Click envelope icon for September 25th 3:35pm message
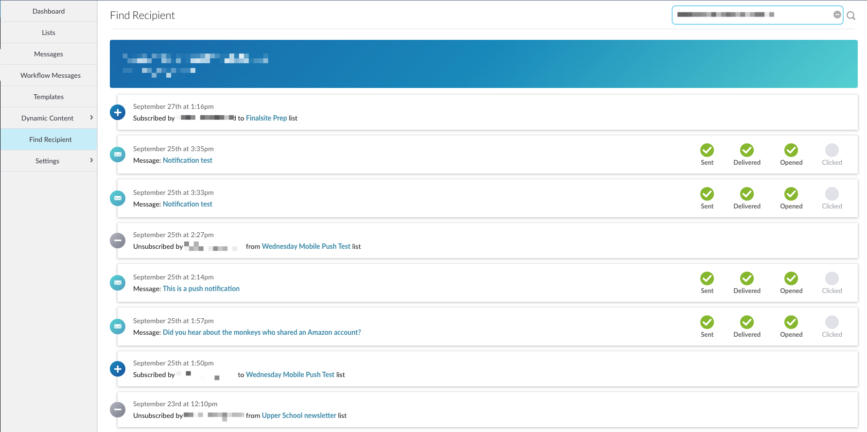The height and width of the screenshot is (432, 867). [118, 155]
